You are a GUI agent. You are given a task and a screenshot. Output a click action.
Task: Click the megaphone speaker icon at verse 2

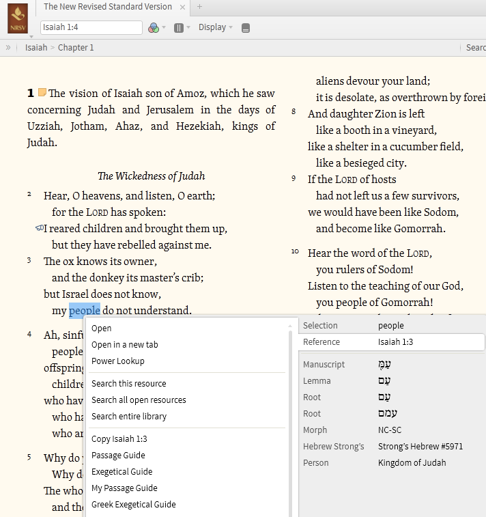pyautogui.click(x=39, y=227)
